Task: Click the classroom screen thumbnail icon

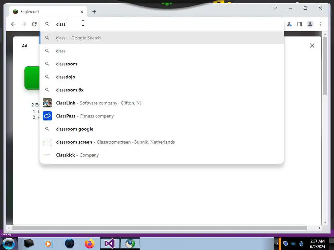Action: 47,142
